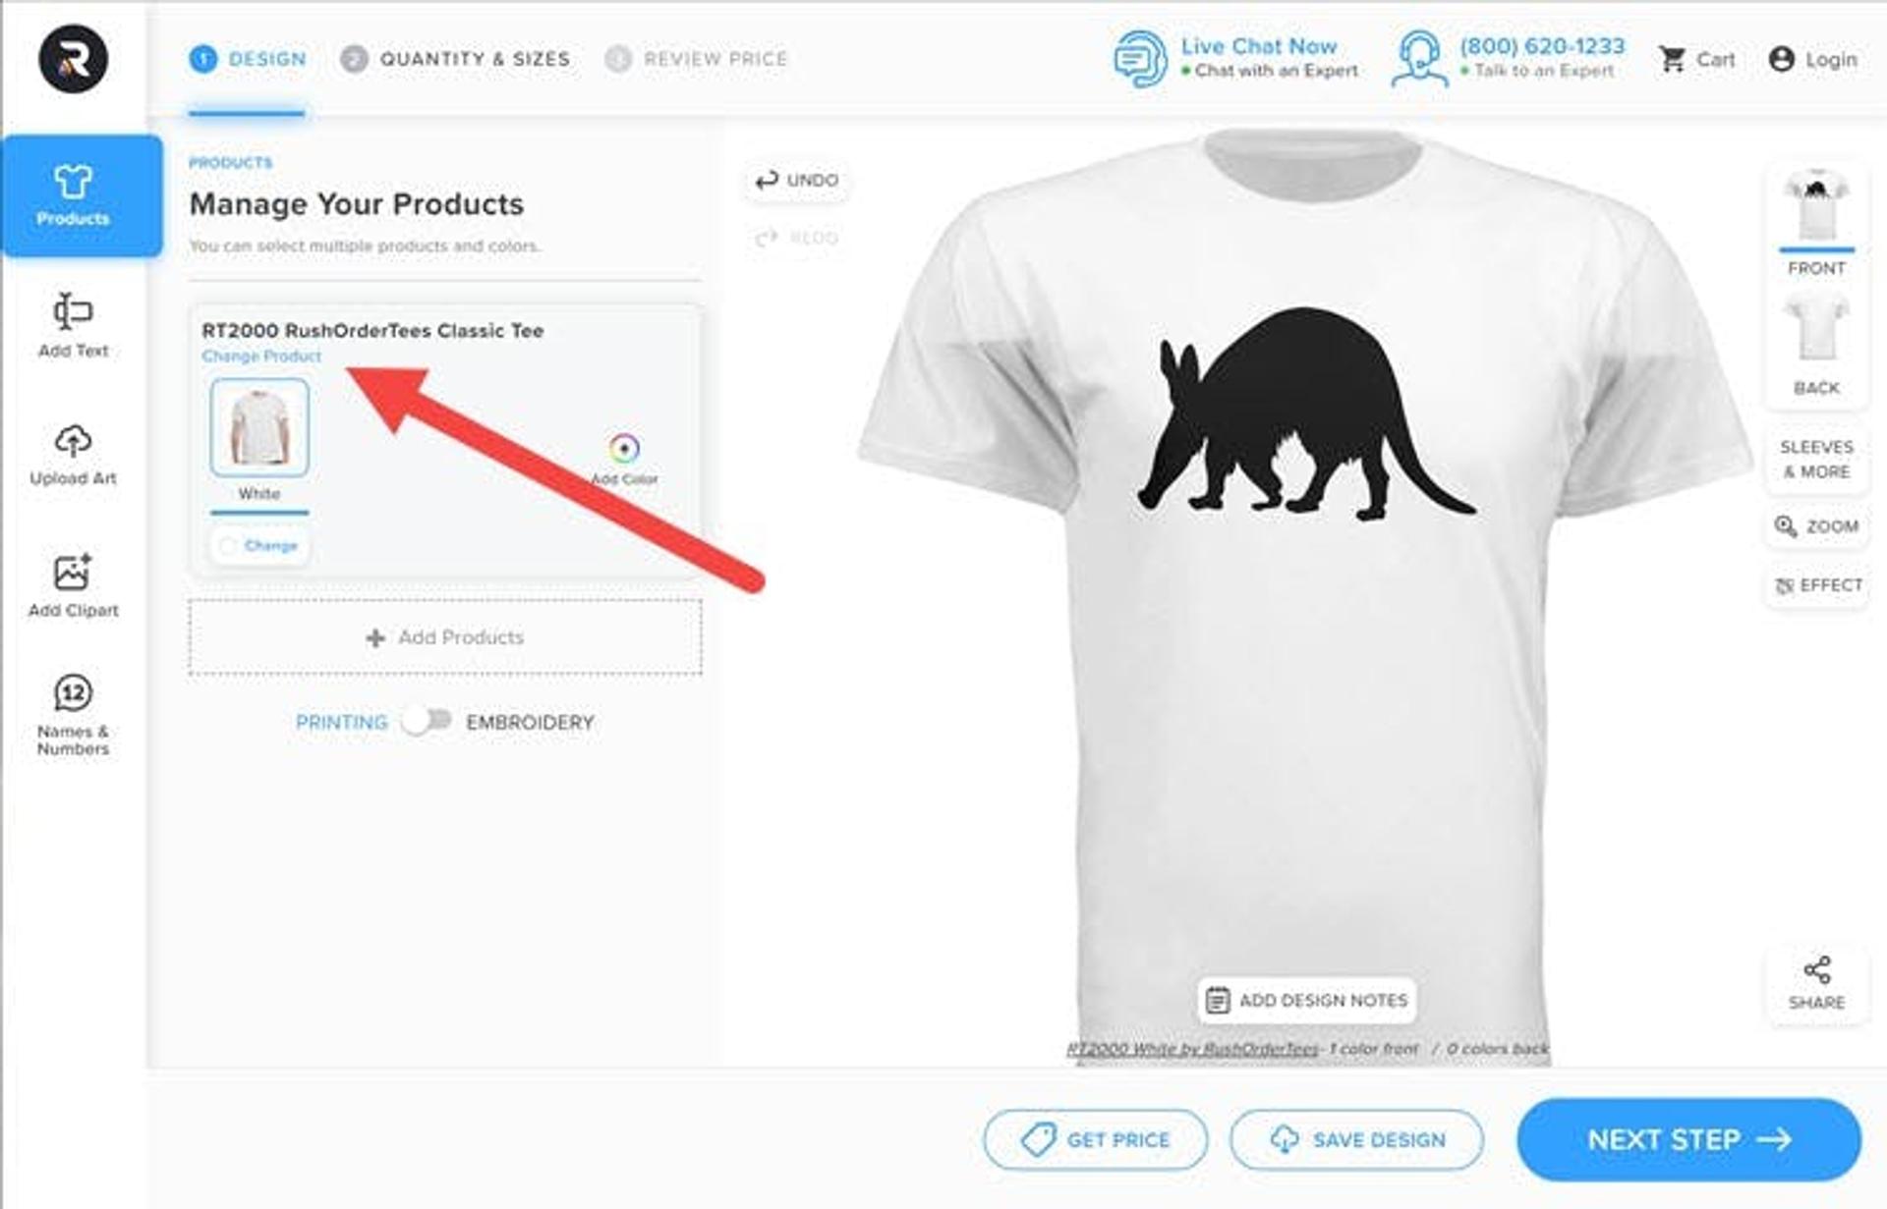This screenshot has width=1887, height=1209.
Task: Click the Save Design button
Action: tap(1356, 1139)
